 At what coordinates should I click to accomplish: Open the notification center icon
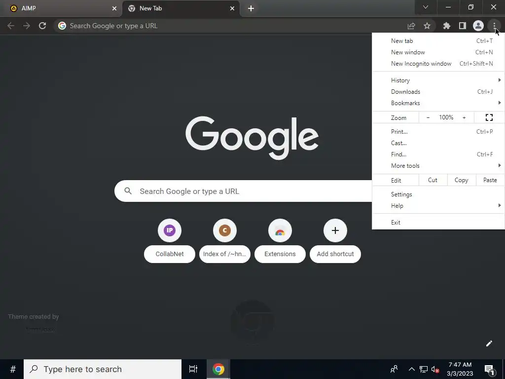pos(489,370)
